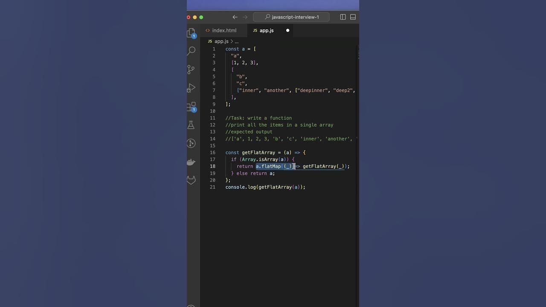
Task: Click the "inner" string on line 7
Action: pyautogui.click(x=249, y=90)
